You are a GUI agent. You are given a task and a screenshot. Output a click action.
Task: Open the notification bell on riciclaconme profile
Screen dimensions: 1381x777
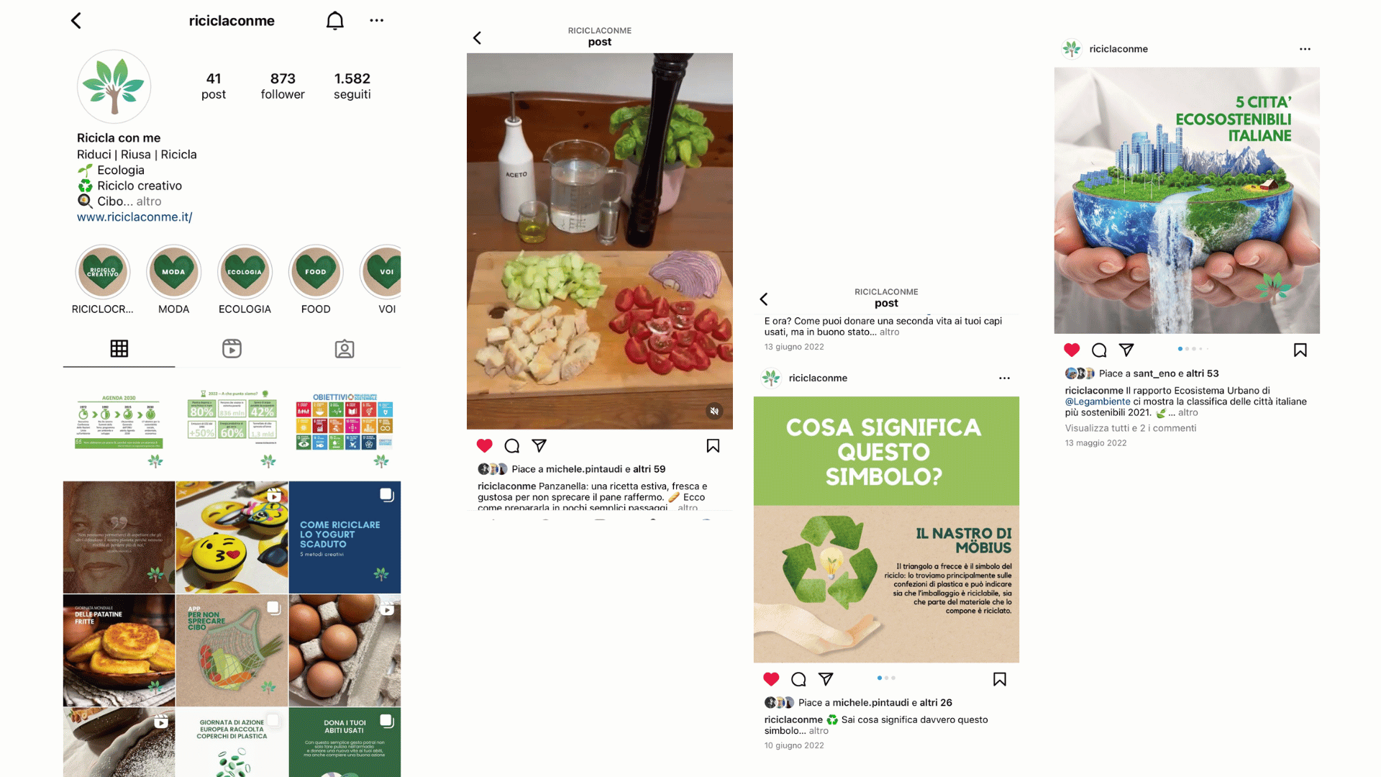pos(334,21)
